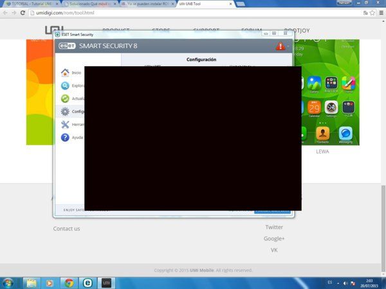This screenshot has height=289, width=386.
Task: Open File Explorer from the taskbar
Action: tap(32, 283)
